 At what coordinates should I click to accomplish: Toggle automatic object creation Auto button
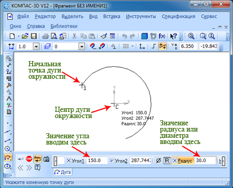37,159
